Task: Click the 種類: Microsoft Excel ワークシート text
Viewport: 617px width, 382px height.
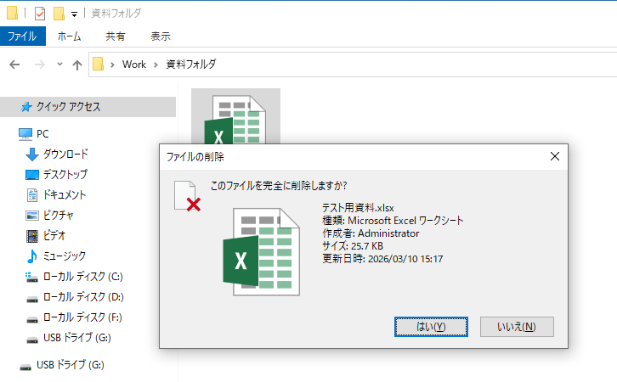Action: pyautogui.click(x=393, y=221)
